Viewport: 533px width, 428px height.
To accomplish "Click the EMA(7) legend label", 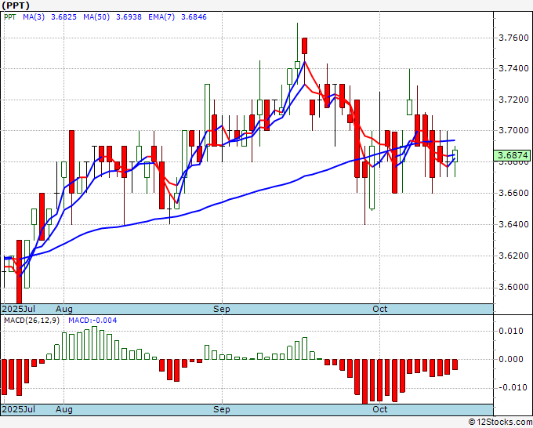I will [161, 17].
